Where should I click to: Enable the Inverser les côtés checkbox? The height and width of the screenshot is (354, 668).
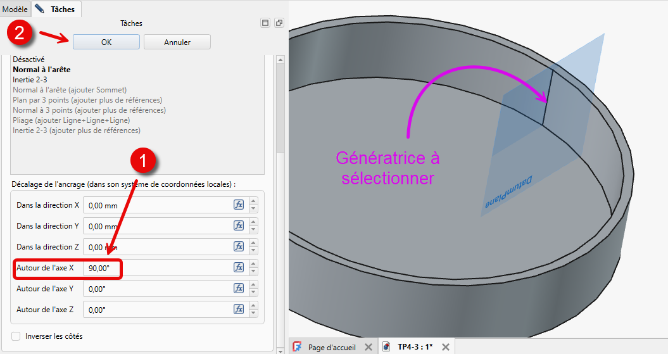16,336
